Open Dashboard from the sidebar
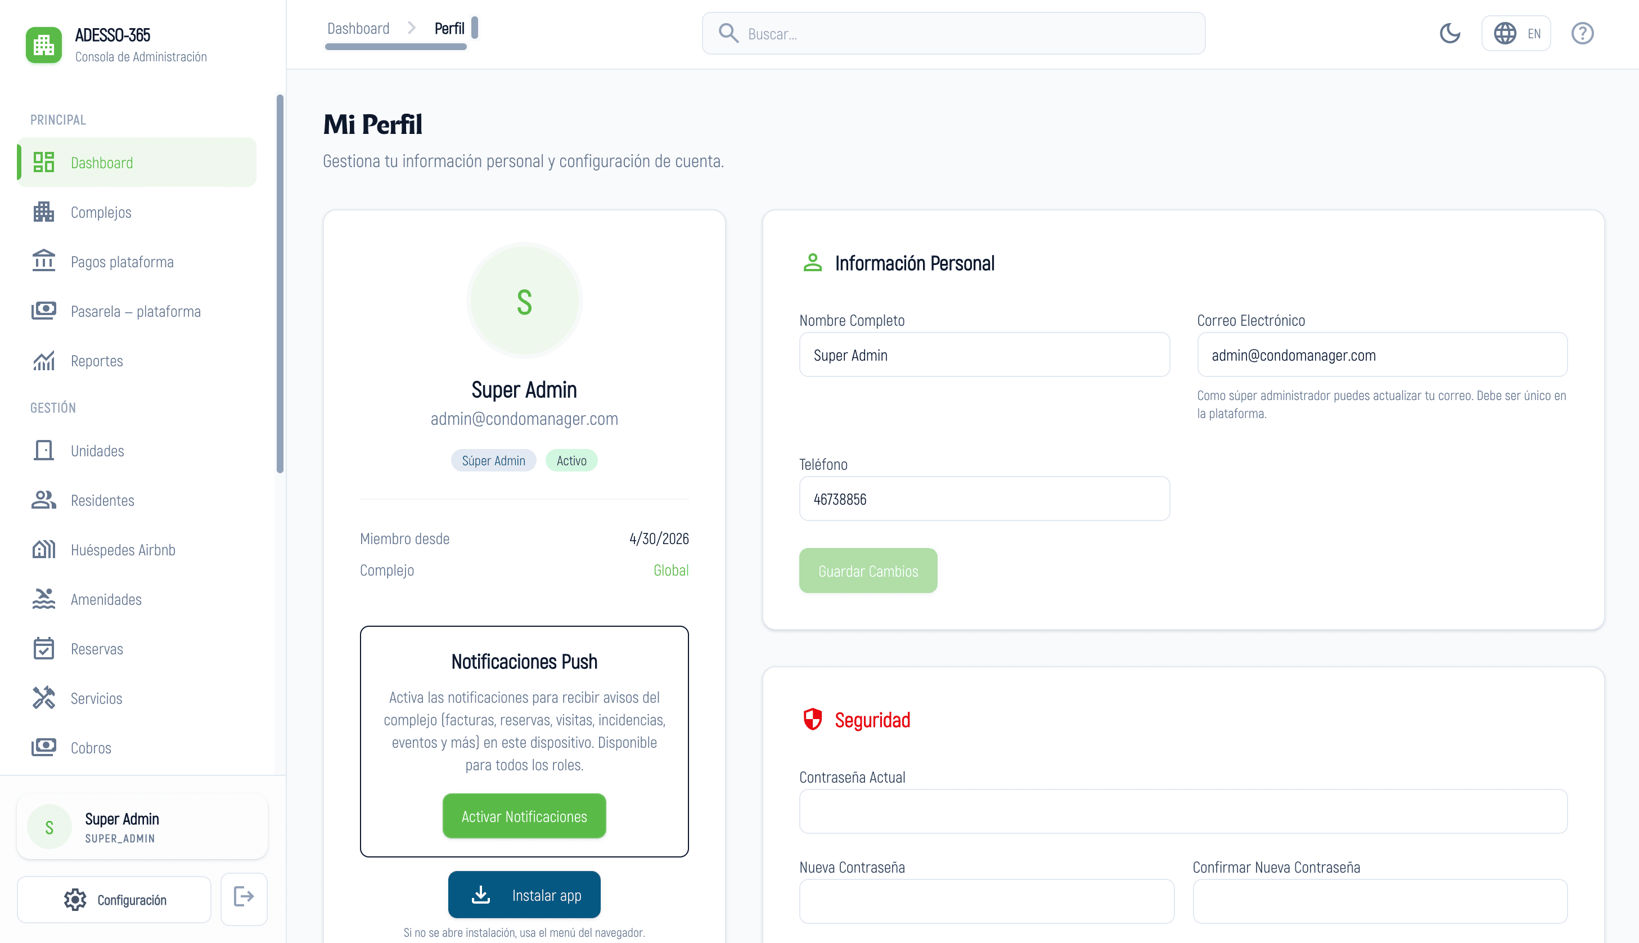The image size is (1639, 943). [137, 162]
